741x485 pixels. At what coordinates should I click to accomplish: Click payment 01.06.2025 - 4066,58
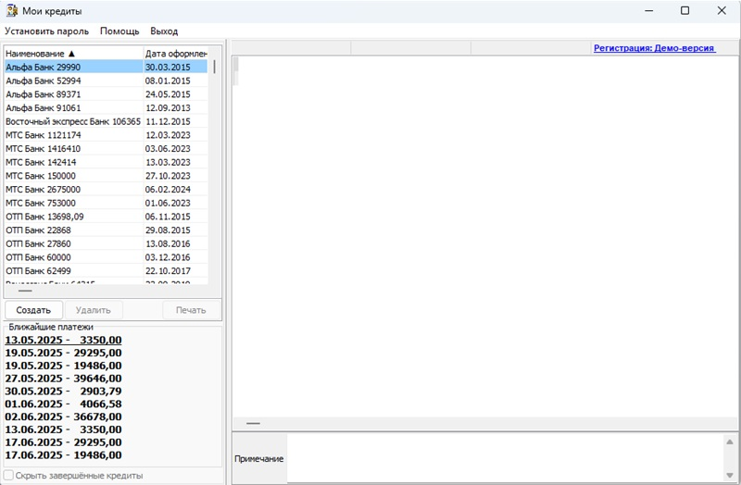(63, 404)
